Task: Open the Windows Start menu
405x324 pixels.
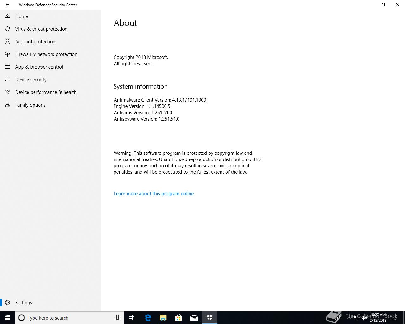Action: pyautogui.click(x=8, y=318)
